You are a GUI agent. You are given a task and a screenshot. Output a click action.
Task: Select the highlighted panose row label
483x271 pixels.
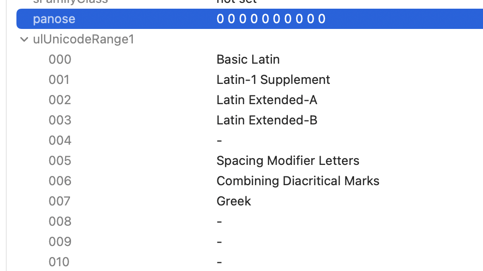54,19
